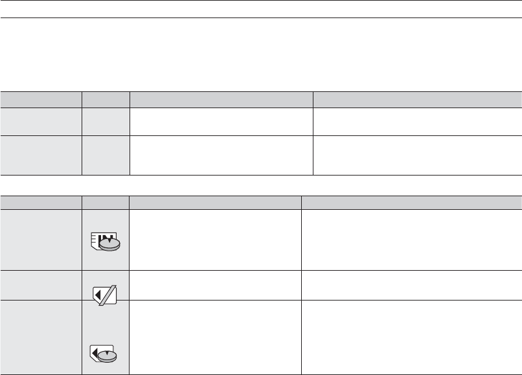
Task: Select the upper table's narrow second header cell
Action: [106, 98]
